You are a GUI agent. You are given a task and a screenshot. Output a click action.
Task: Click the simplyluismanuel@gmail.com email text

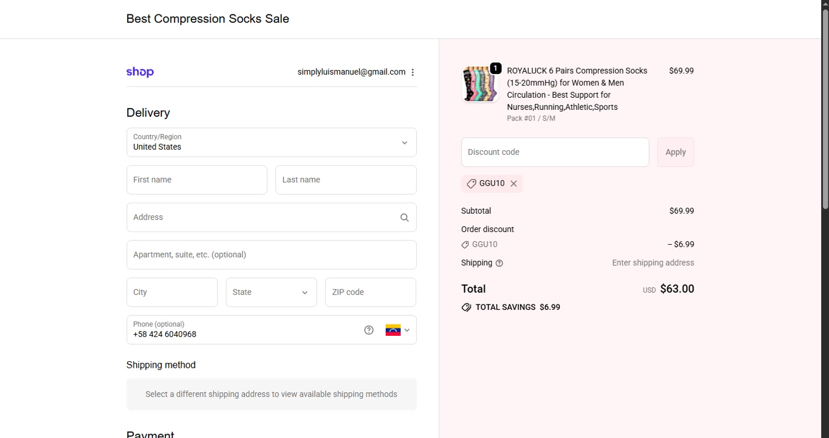pos(351,72)
